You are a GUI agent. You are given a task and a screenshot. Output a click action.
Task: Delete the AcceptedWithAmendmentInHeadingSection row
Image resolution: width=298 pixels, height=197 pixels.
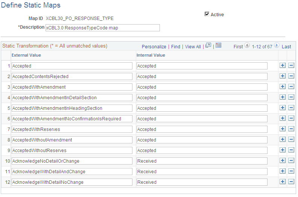(x=291, y=108)
